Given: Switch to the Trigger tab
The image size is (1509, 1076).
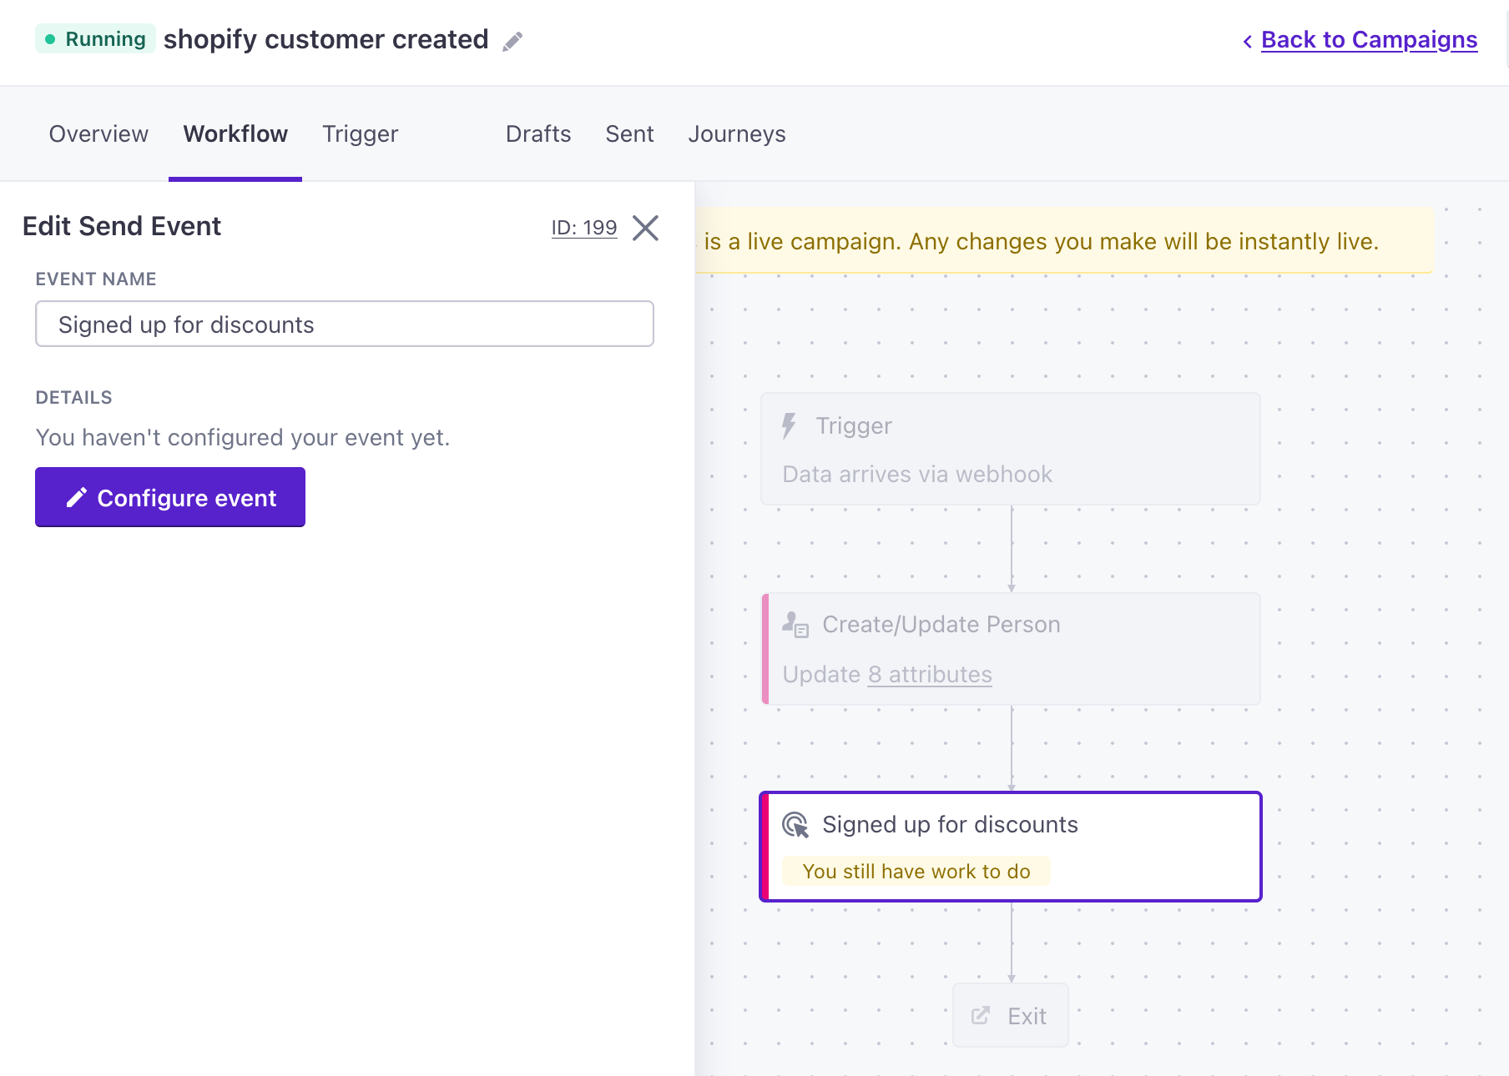Looking at the screenshot, I should point(360,134).
